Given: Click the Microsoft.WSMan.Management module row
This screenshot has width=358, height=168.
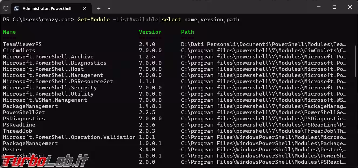Looking at the screenshot, I should click(x=45, y=100).
